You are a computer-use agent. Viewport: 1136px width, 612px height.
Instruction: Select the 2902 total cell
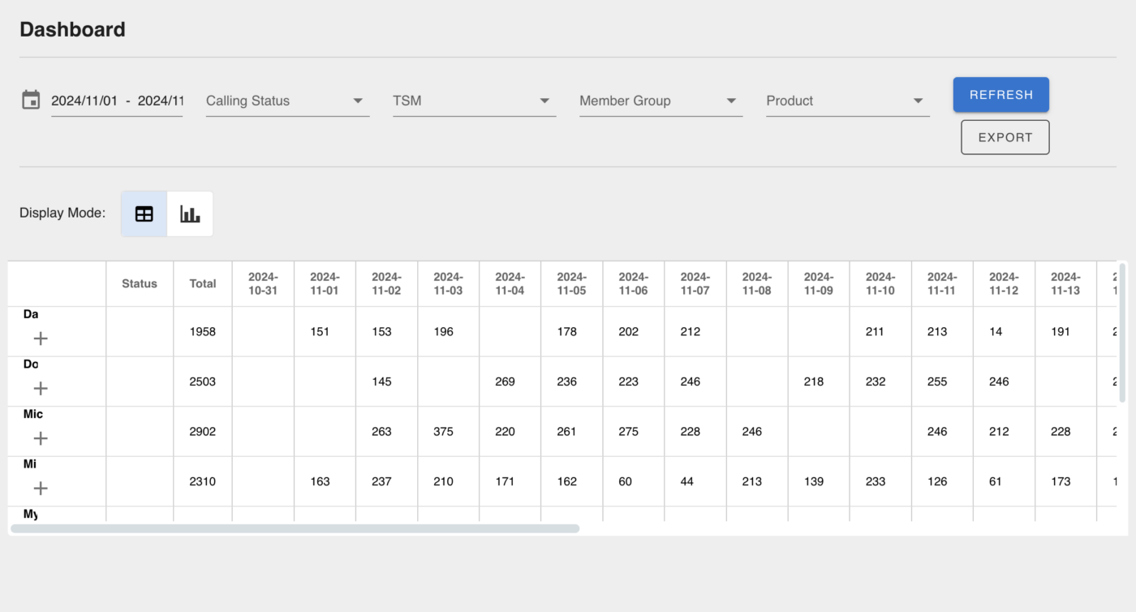tap(203, 432)
